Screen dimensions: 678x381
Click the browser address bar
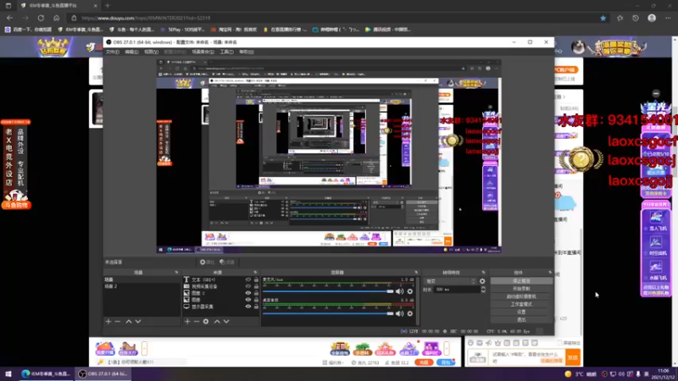point(333,18)
